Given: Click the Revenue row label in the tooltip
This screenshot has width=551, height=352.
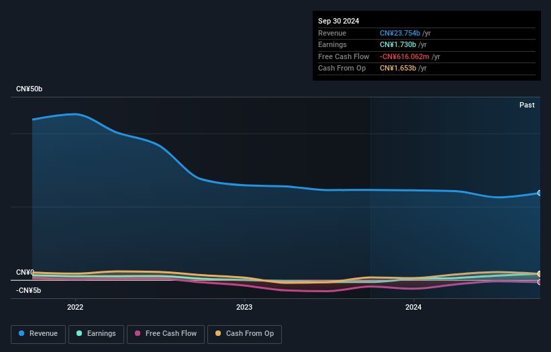Looking at the screenshot, I should coord(332,33).
